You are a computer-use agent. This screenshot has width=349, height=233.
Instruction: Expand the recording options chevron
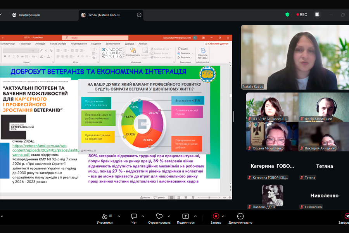point(223,216)
